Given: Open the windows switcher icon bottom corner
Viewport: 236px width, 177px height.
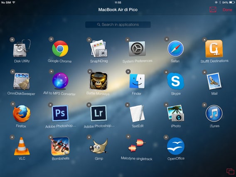Looking at the screenshot, I should tap(231, 172).
